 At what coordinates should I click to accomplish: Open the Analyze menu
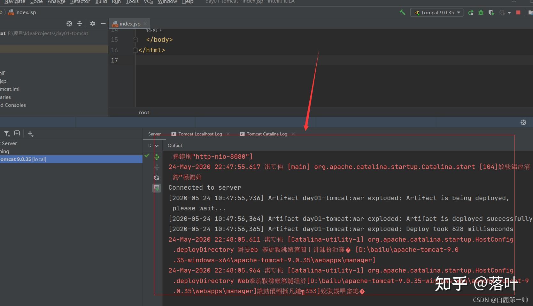[57, 2]
